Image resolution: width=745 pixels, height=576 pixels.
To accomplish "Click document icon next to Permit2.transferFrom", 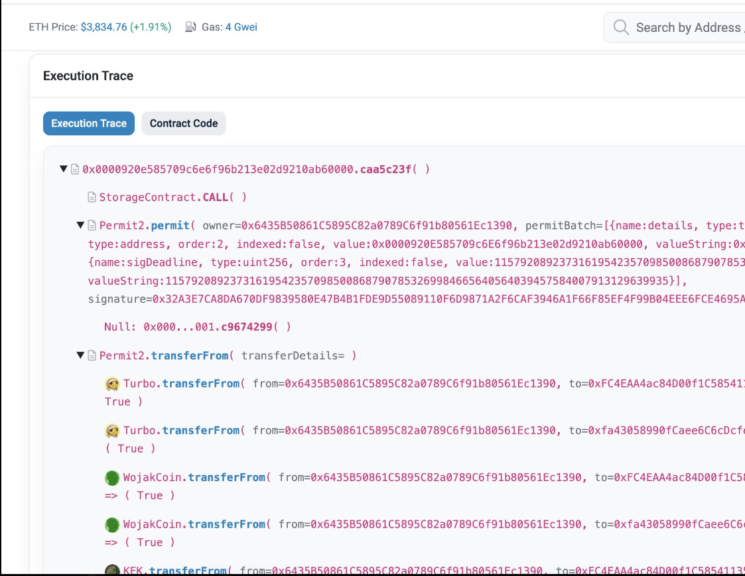I will coord(92,356).
